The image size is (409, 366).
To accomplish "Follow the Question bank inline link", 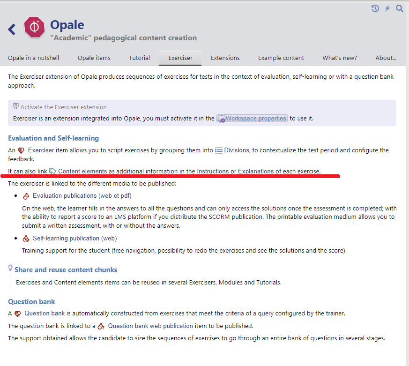I will (x=45, y=314).
